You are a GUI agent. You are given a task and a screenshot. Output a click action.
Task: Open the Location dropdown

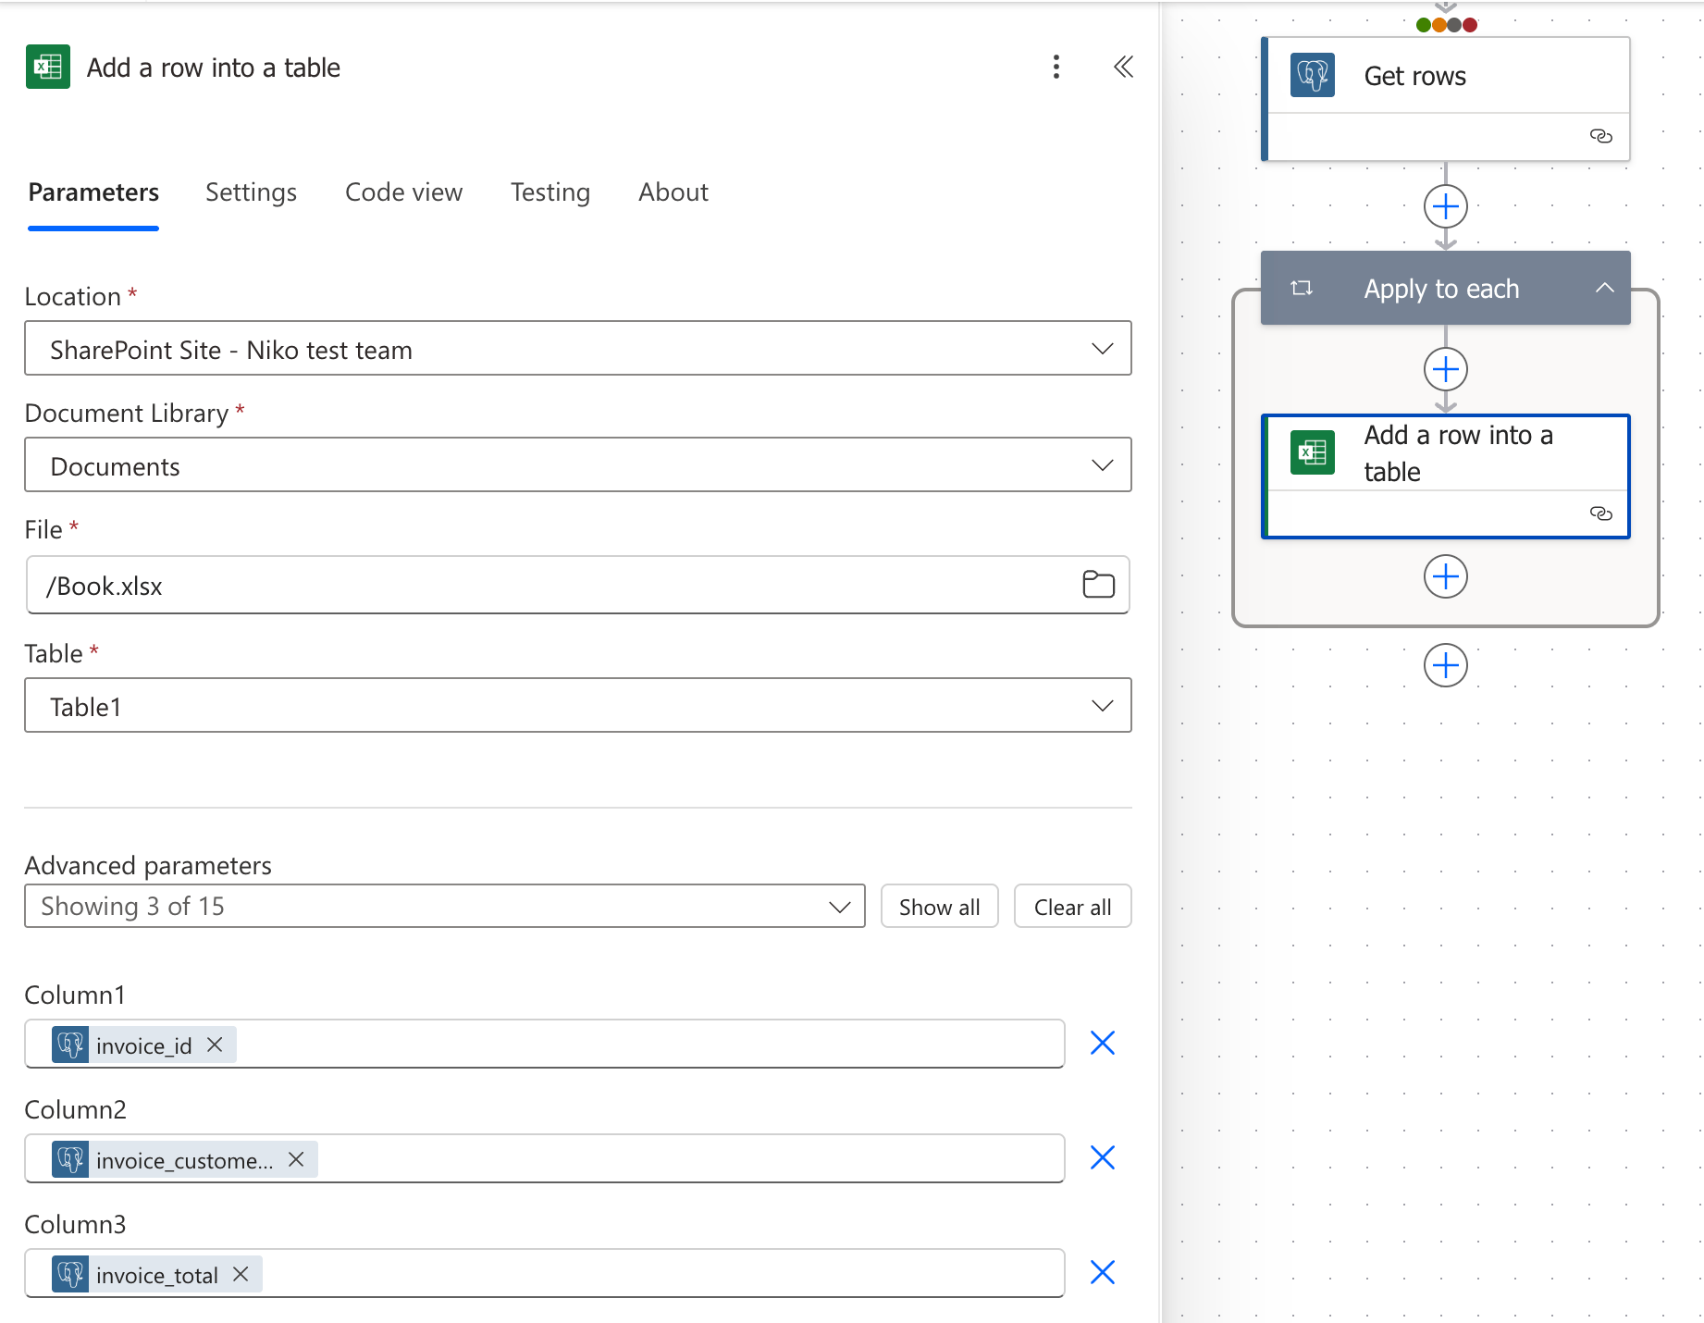[578, 348]
